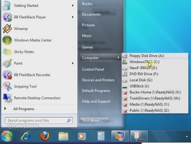The width and height of the screenshot is (191, 144).
Task: Launch Firefox from the taskbar
Action: [45, 136]
